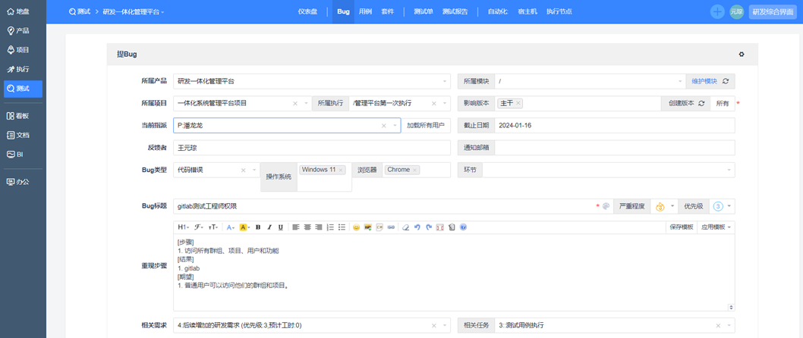Center align text in the editor
803x338 pixels.
click(x=307, y=227)
